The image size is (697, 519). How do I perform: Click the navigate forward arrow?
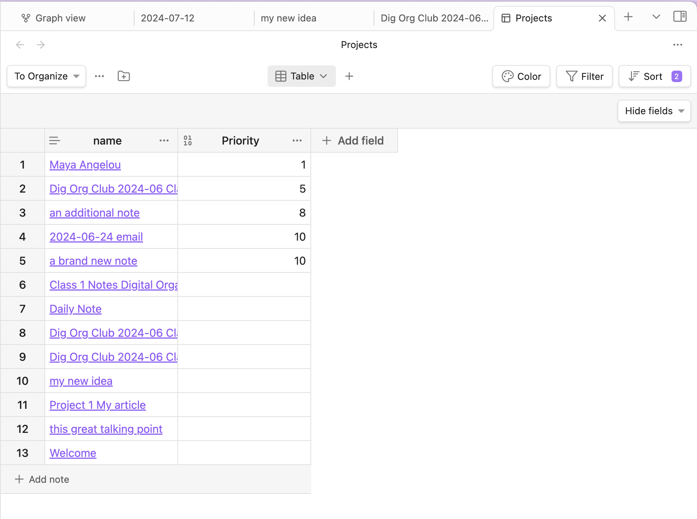pyautogui.click(x=41, y=45)
